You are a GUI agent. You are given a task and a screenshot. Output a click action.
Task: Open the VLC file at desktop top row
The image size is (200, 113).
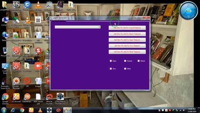38,7
